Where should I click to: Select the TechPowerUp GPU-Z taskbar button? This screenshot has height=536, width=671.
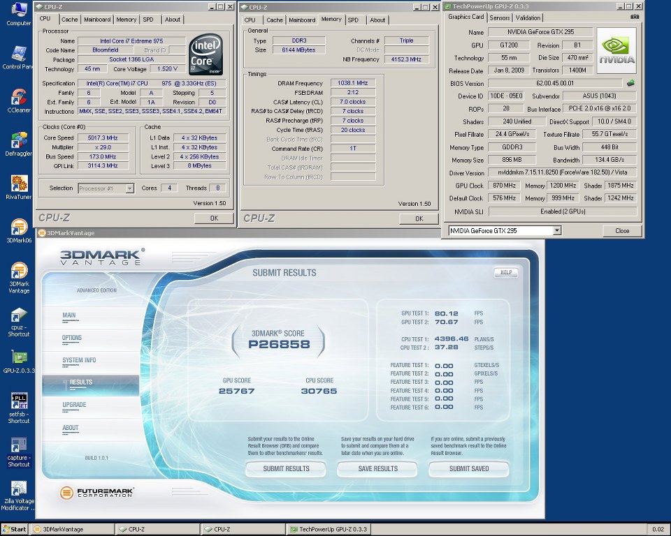pos(329,529)
